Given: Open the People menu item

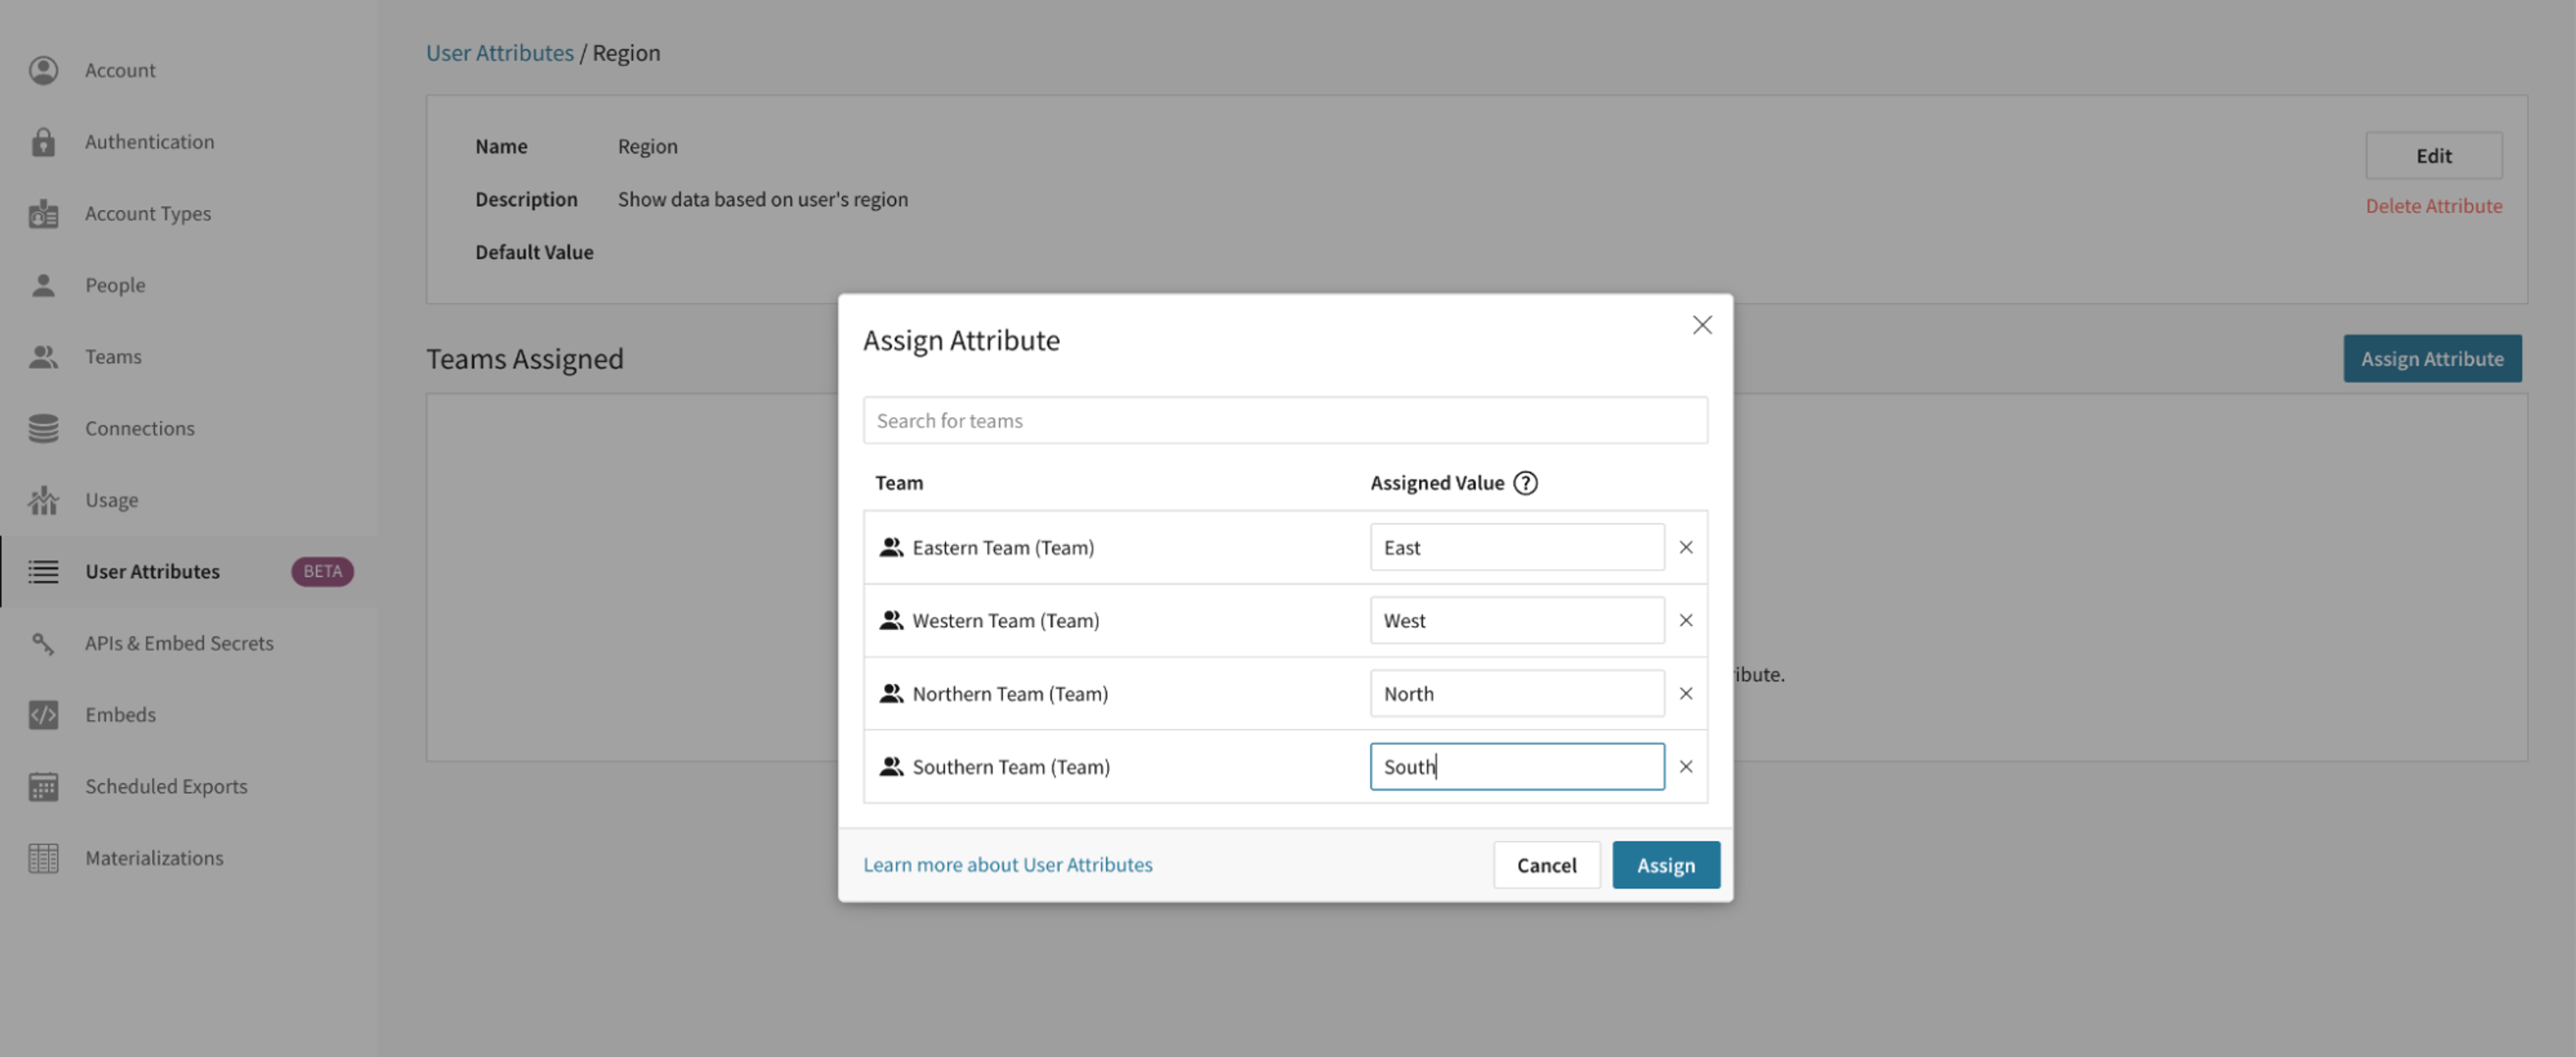Looking at the screenshot, I should tap(115, 285).
